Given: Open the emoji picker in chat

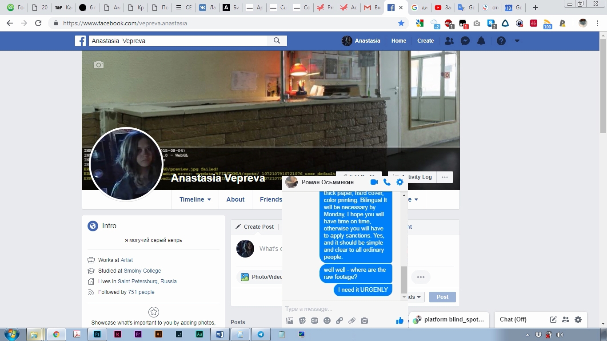Looking at the screenshot, I should pos(327,321).
